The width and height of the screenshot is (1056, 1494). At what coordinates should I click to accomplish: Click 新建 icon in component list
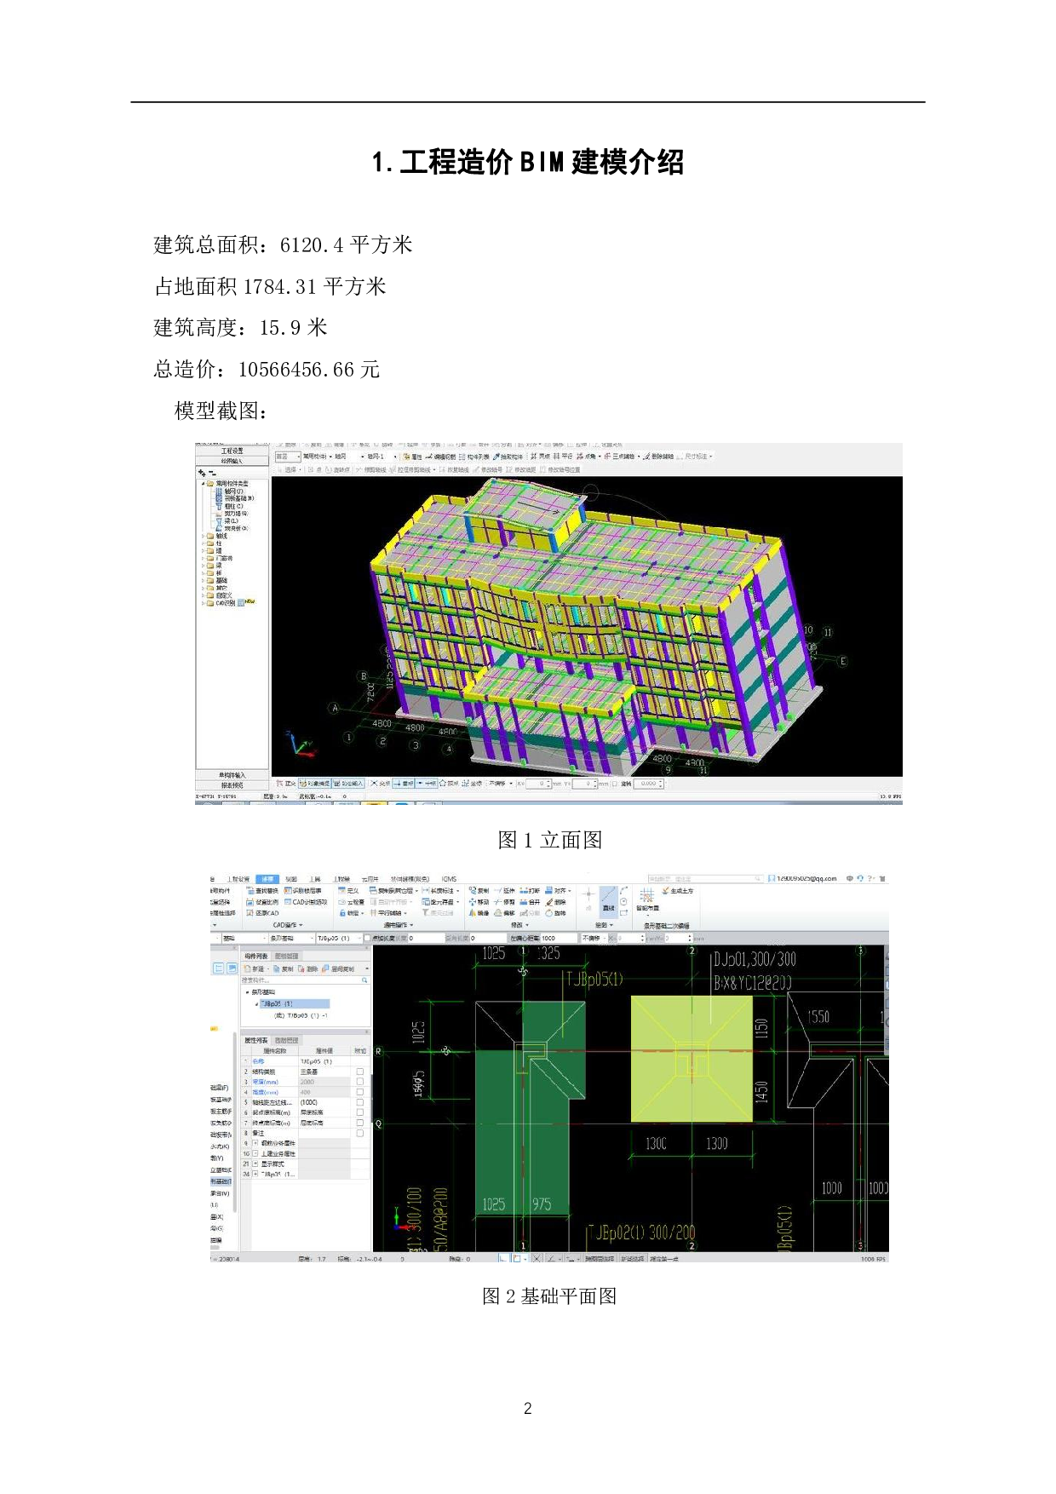(249, 968)
